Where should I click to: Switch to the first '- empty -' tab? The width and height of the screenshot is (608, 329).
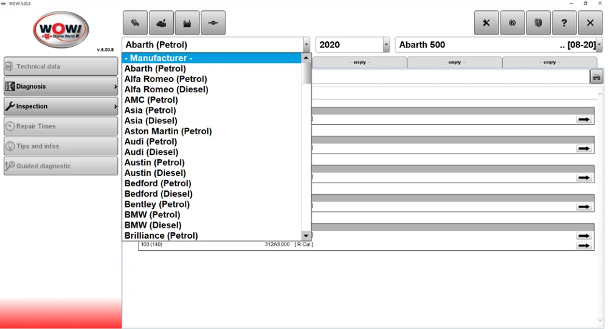click(359, 63)
